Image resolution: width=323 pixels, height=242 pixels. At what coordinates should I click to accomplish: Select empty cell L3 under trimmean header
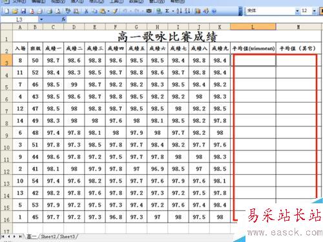coord(253,60)
